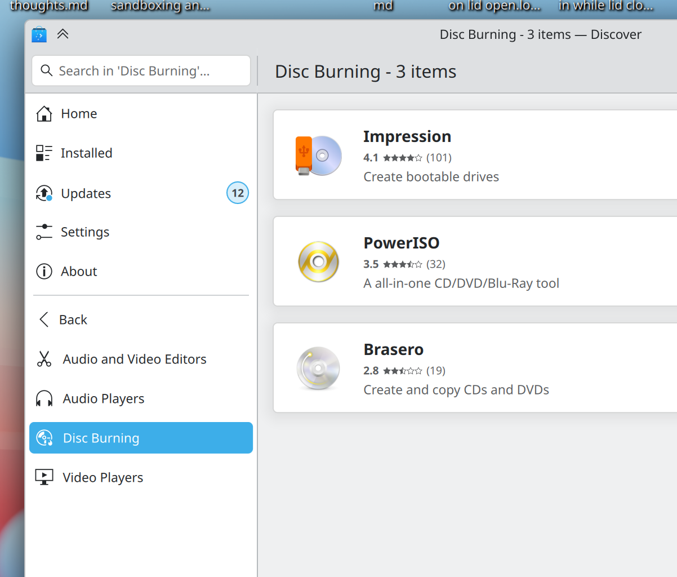Click the Video Players monitor icon
Screen dimensions: 677x577
tap(44, 477)
